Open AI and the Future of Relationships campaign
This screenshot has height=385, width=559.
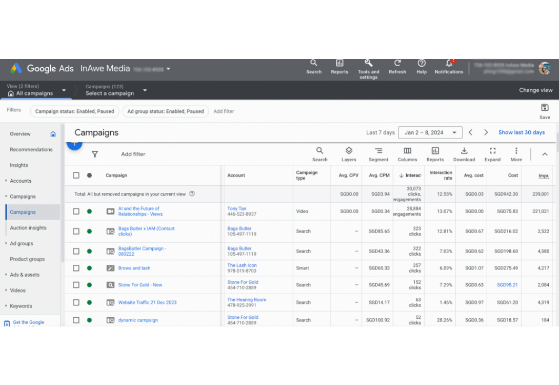pyautogui.click(x=141, y=211)
